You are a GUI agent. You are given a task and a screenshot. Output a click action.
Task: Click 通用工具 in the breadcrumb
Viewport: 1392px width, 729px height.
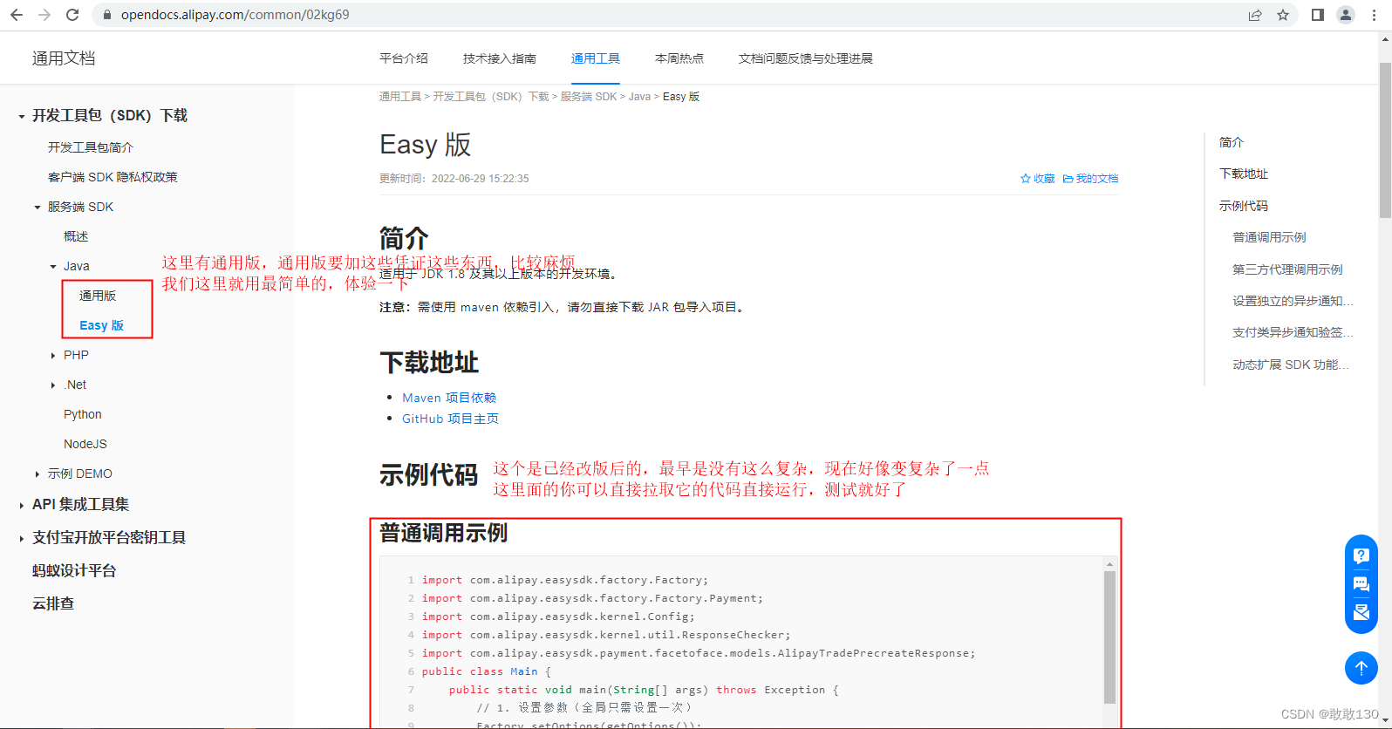pyautogui.click(x=400, y=97)
